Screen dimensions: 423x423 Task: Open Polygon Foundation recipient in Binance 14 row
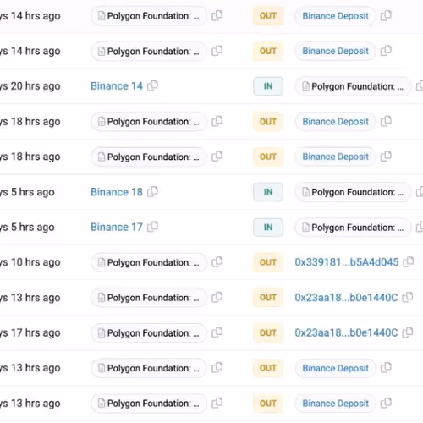click(x=353, y=86)
